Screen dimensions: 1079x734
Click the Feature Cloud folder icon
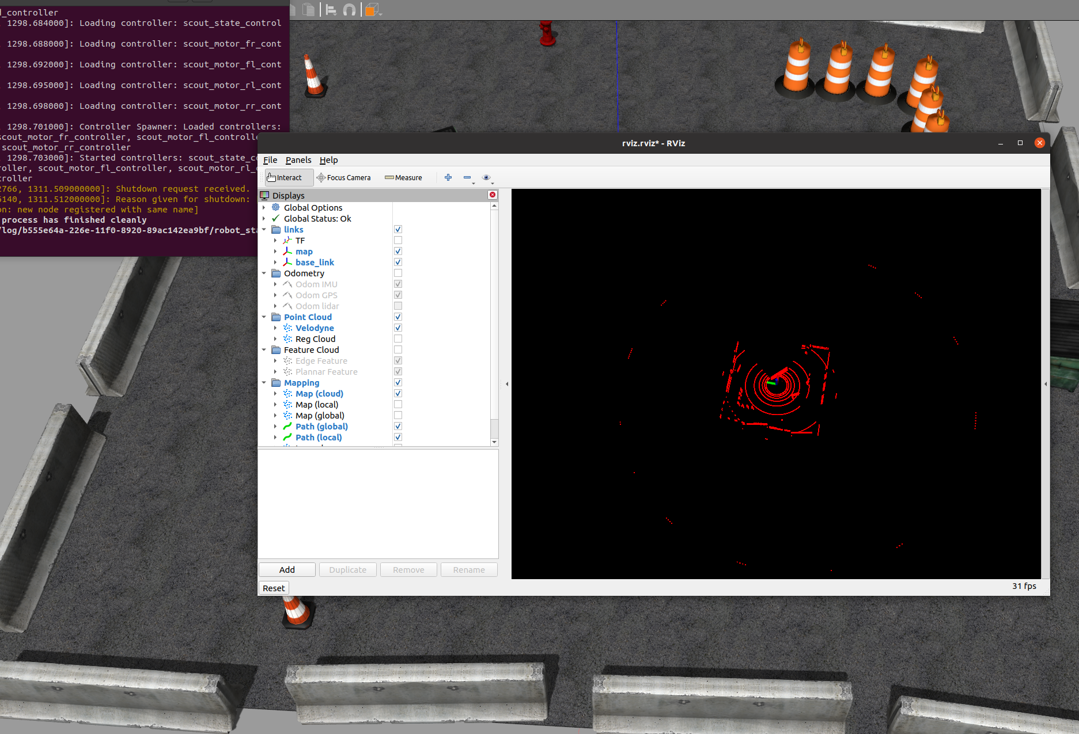276,349
